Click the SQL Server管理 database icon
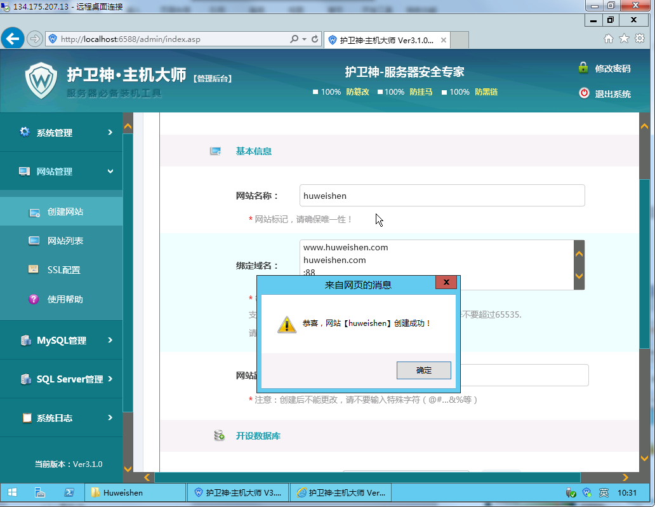 pyautogui.click(x=26, y=379)
